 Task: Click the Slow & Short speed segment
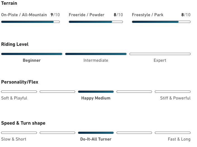pos(19,133)
